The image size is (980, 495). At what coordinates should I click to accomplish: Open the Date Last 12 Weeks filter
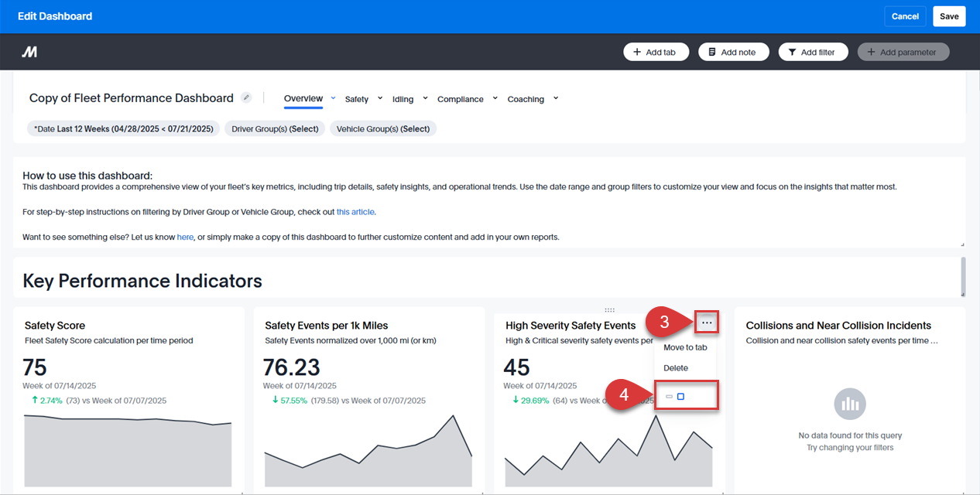pyautogui.click(x=124, y=129)
